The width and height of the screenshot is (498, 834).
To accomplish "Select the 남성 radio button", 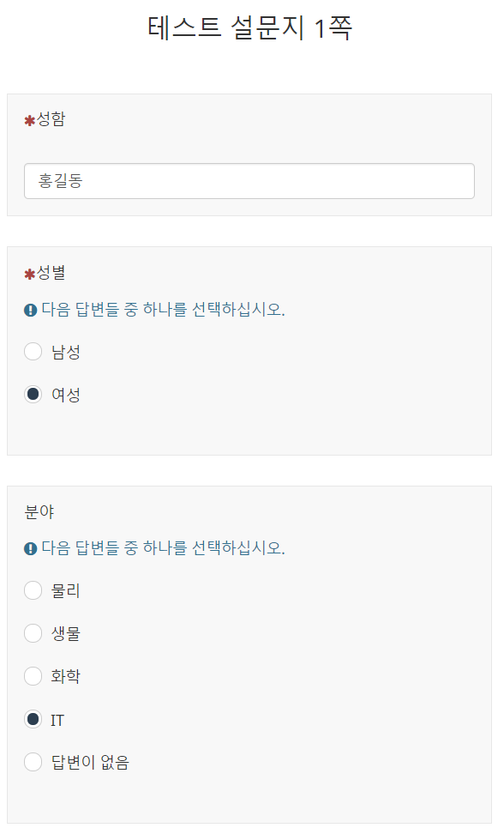I will coord(33,351).
